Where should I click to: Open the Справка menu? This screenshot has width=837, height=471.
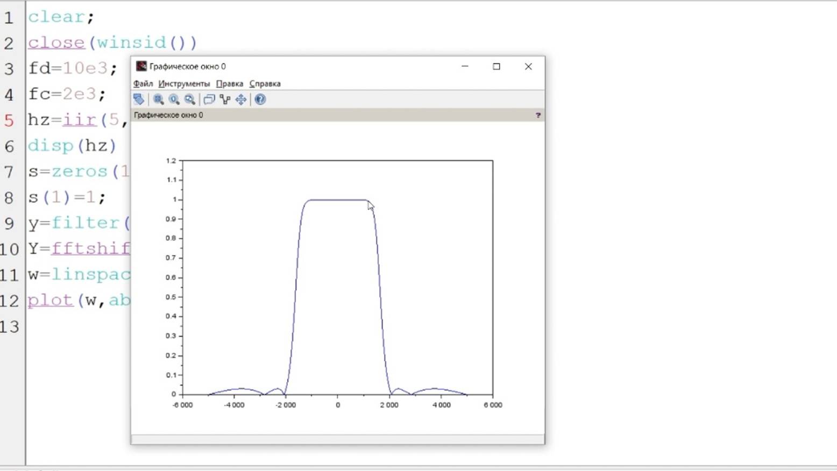(265, 84)
